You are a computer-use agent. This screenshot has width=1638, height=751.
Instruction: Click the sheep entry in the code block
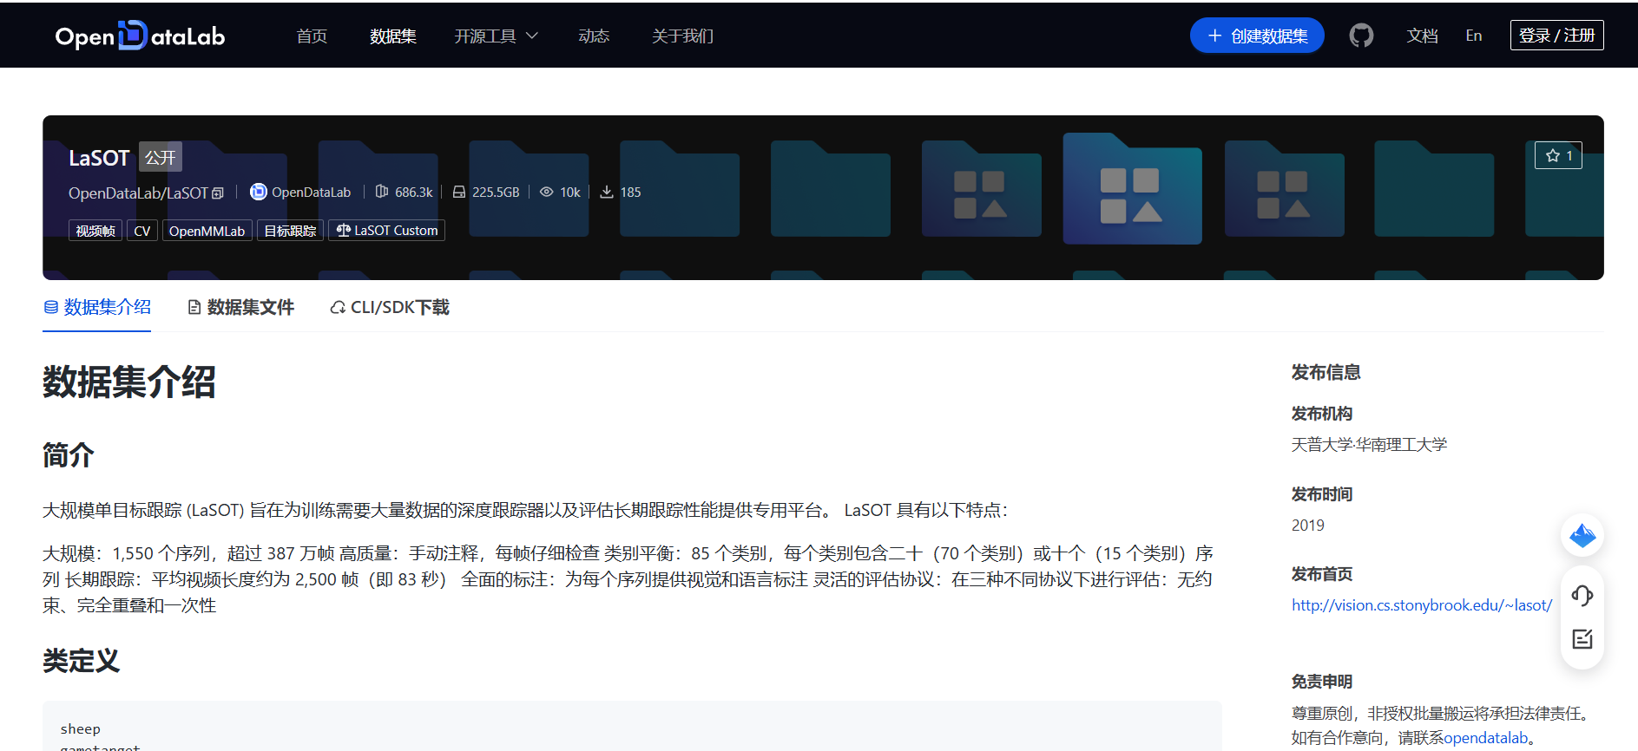(81, 728)
